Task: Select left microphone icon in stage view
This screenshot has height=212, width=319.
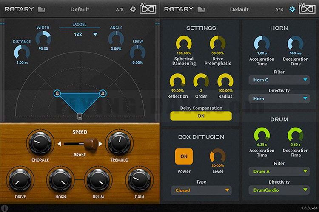Action: 57,93
